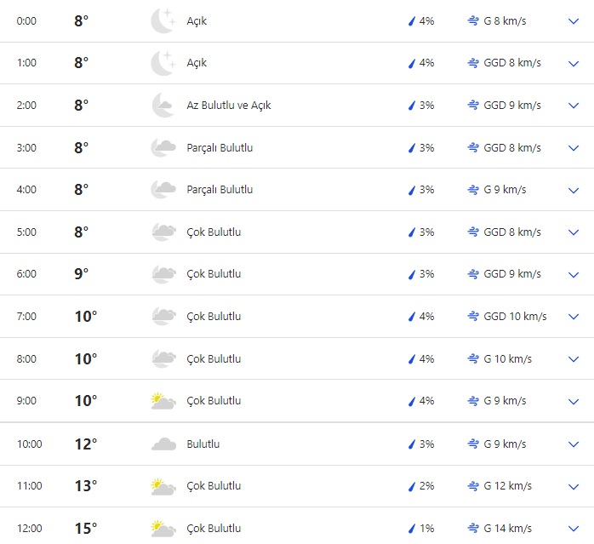This screenshot has height=544, width=594.
Task: Expand the 8:00 hourly row arrow
Action: point(573,359)
